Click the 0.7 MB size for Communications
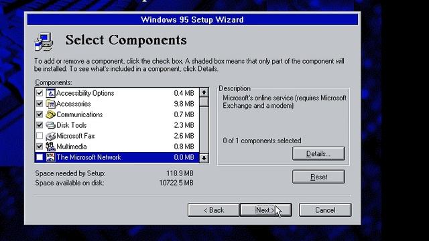 (184, 114)
